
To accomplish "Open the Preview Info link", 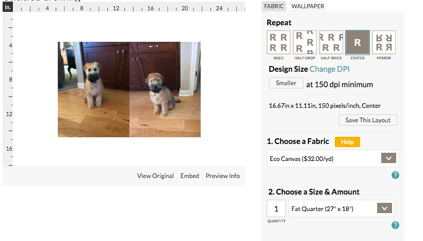I will (x=222, y=176).
